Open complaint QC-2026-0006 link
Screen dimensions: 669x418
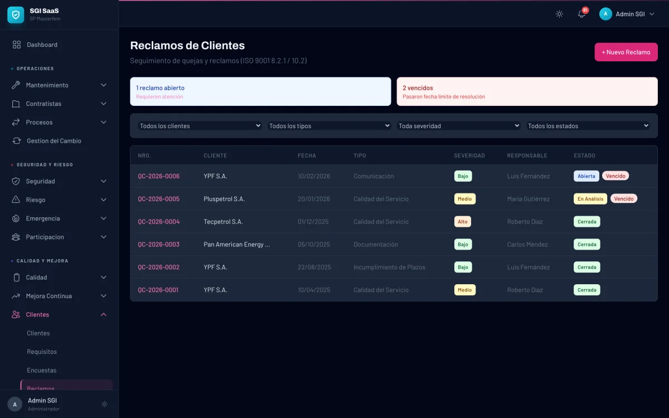pyautogui.click(x=159, y=176)
